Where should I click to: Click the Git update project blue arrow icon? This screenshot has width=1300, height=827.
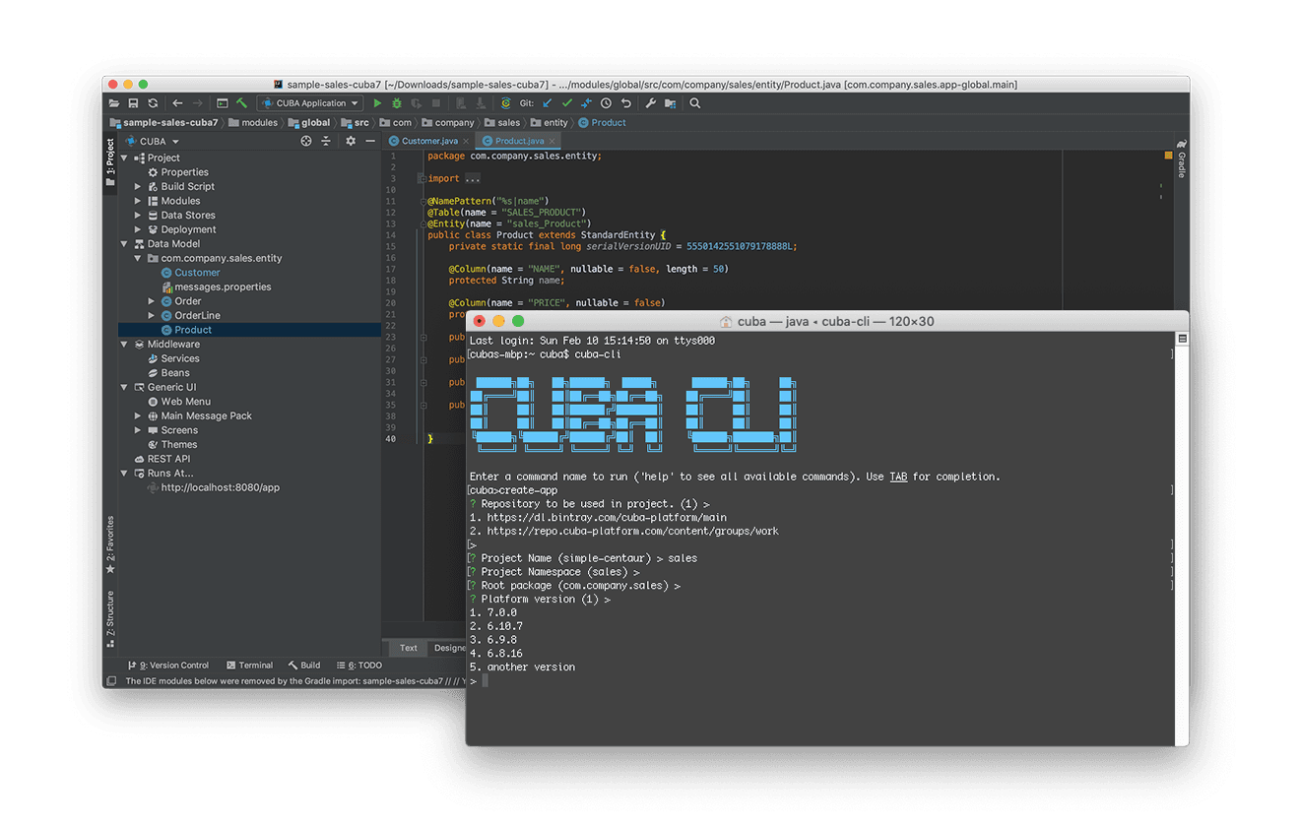[548, 103]
